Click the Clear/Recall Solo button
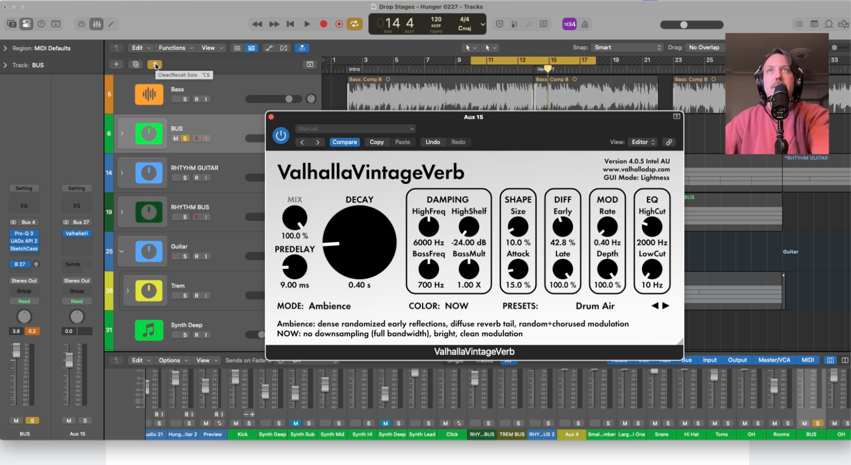The height and width of the screenshot is (465, 851). click(x=155, y=64)
